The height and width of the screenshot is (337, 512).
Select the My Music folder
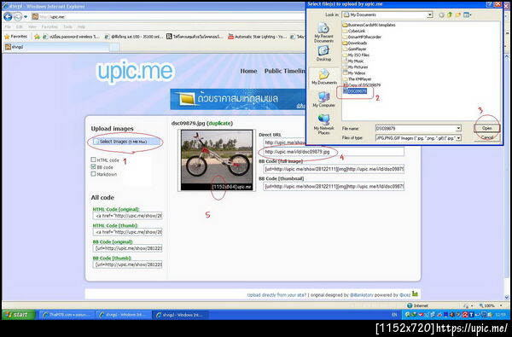[353, 61]
